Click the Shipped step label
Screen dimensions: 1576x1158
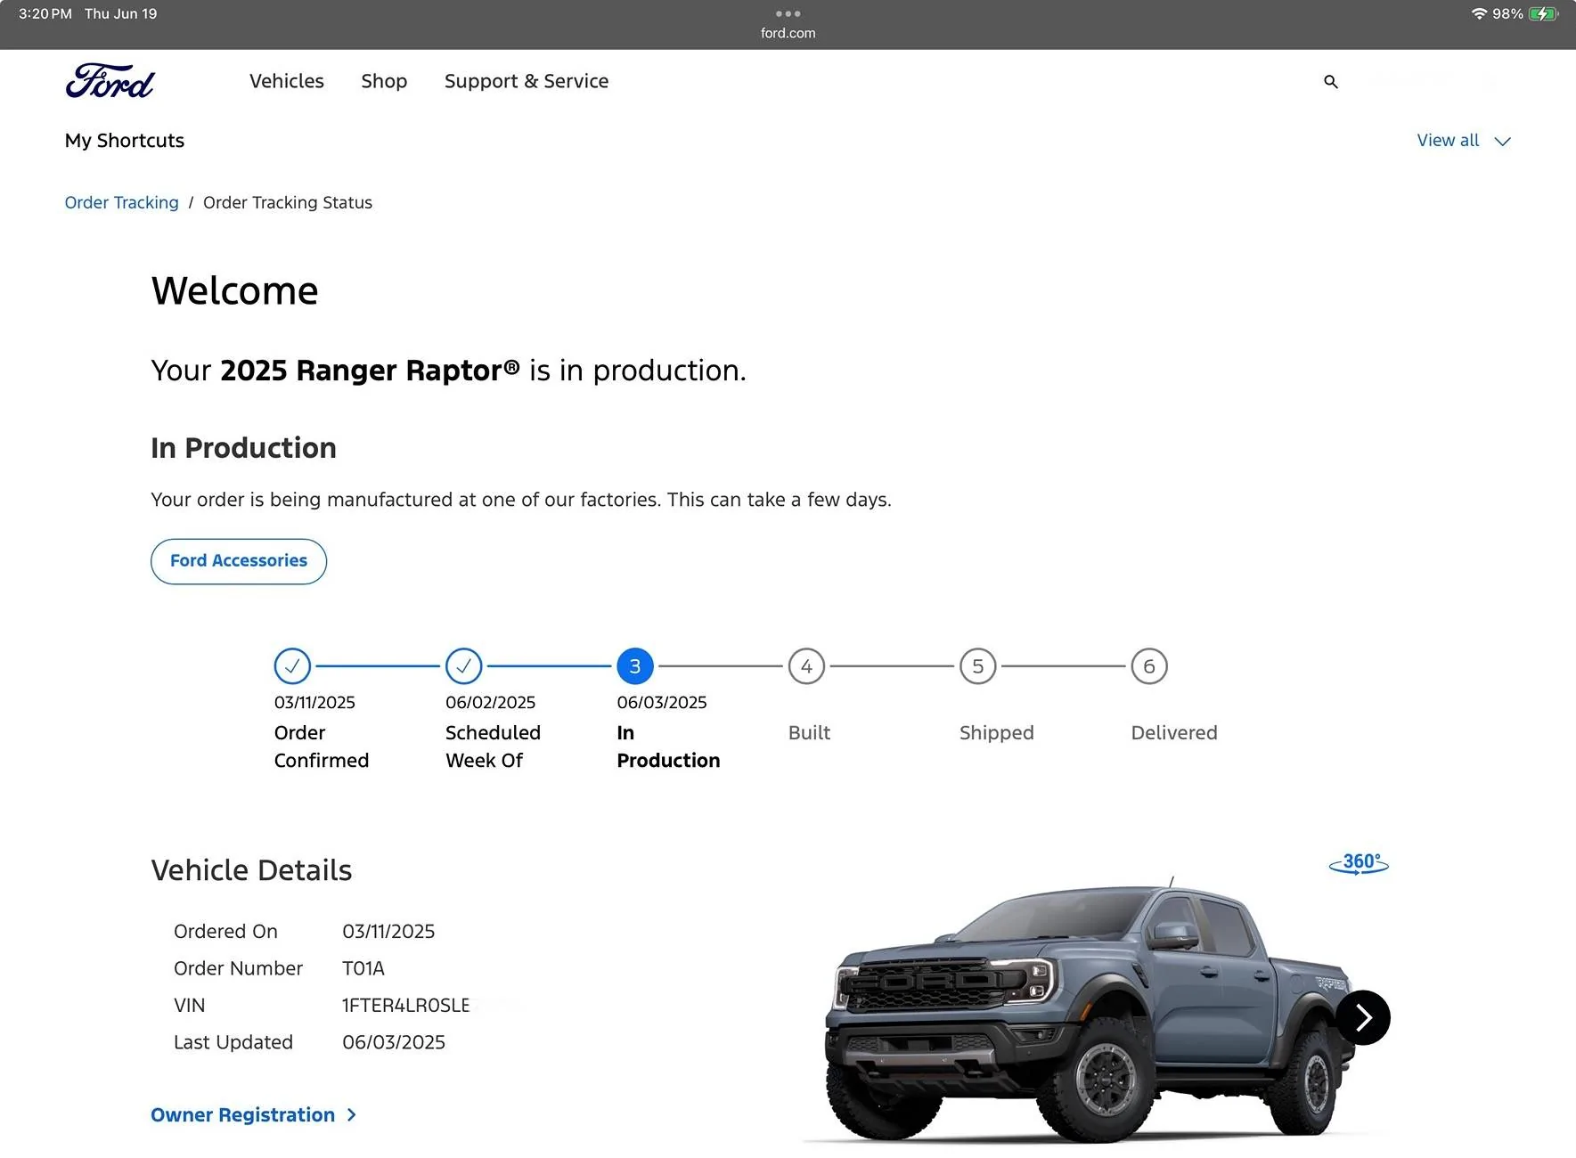point(997,733)
